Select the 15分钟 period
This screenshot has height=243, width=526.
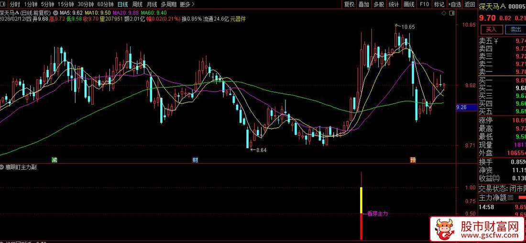point(66,4)
